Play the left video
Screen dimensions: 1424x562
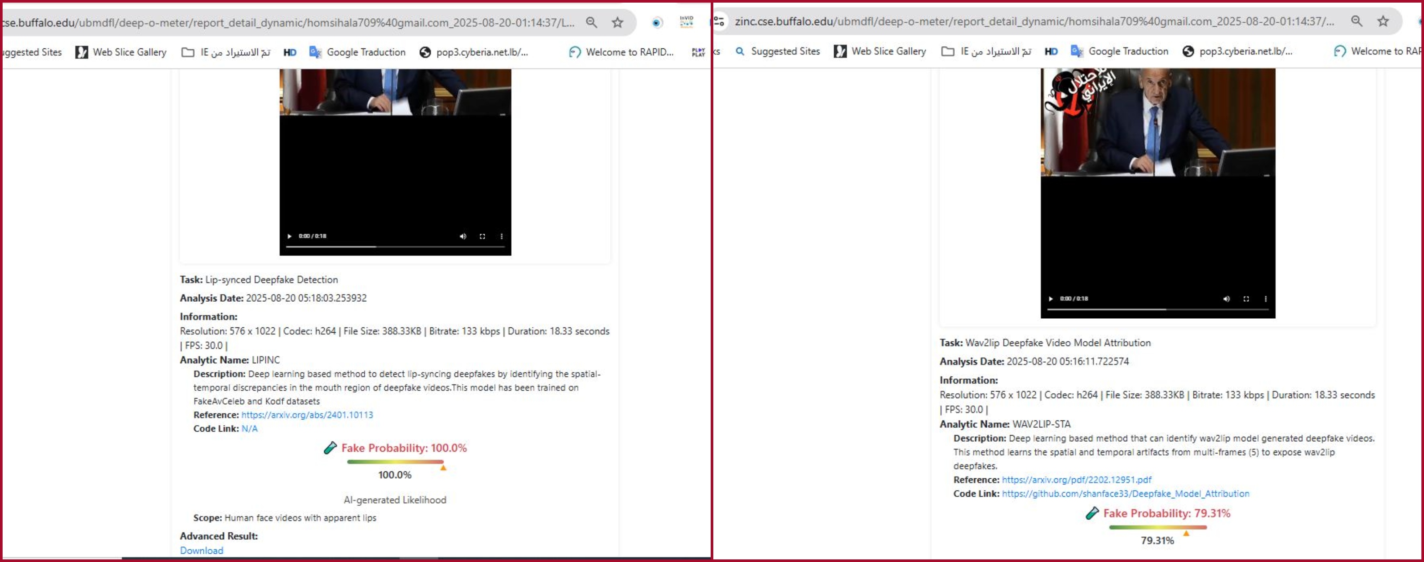tap(289, 236)
